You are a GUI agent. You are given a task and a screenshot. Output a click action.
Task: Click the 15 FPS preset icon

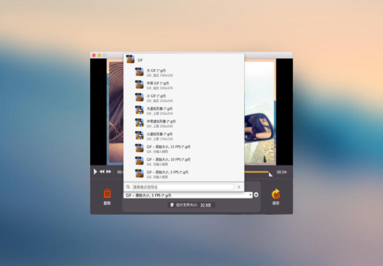(x=139, y=148)
